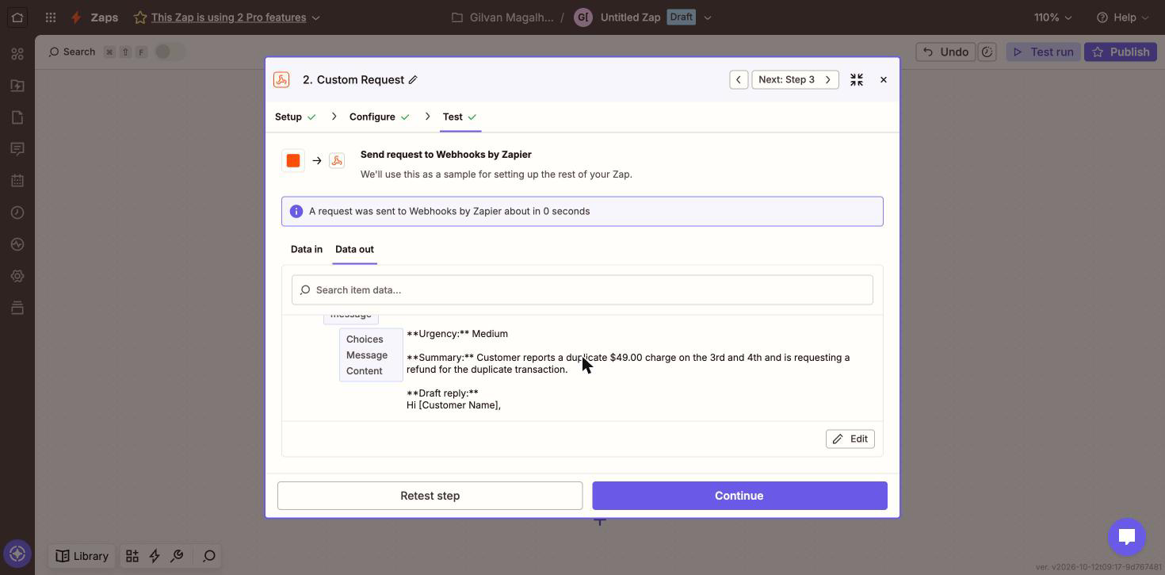Open version history clock icon
Viewport: 1165px width, 575px height.
click(987, 52)
